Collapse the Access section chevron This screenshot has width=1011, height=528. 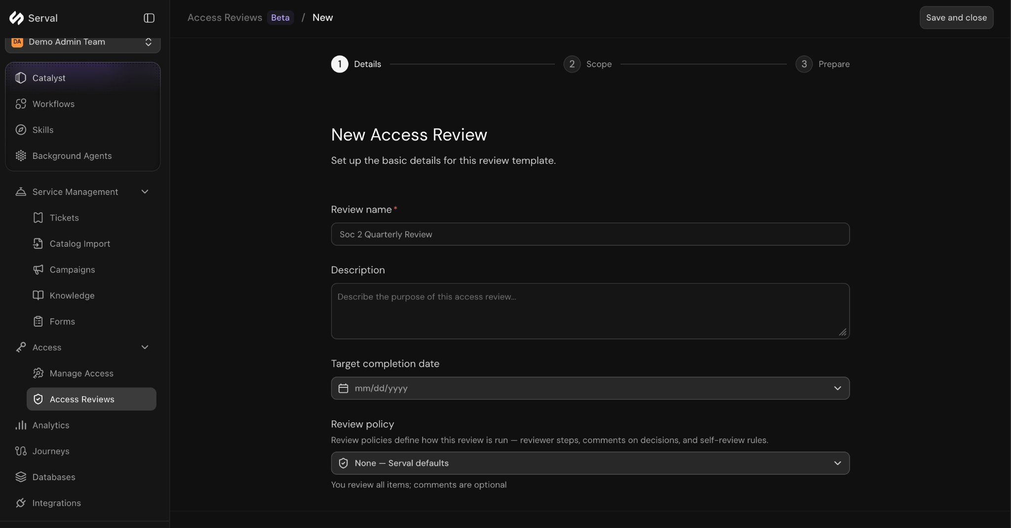point(145,347)
